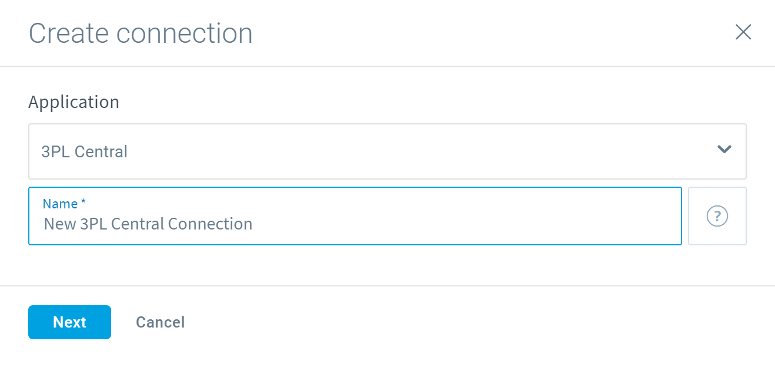Select the Application field label
The width and height of the screenshot is (775, 378).
(x=74, y=102)
